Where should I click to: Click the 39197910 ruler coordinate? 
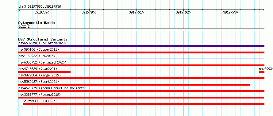pos(136,12)
